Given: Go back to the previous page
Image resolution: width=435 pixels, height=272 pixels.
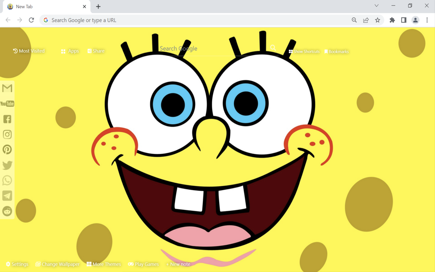Looking at the screenshot, I should click(x=8, y=20).
